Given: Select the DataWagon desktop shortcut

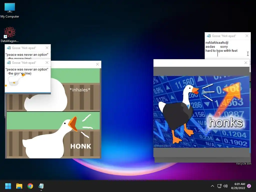Looking at the screenshot, I should tap(10, 34).
